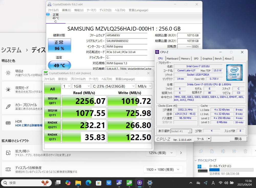Click the Intel Core i7 logo in CPU-Z
Viewport: 256px width, 188px height.
point(234,73)
